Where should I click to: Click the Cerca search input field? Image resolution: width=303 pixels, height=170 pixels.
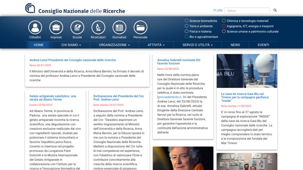click(247, 11)
